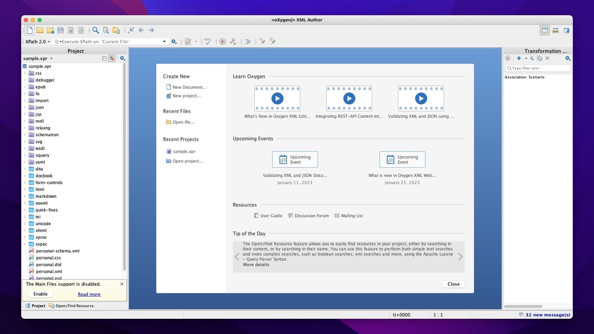Play the What's New in Oxygen video
The height and width of the screenshot is (334, 594).
click(x=277, y=98)
